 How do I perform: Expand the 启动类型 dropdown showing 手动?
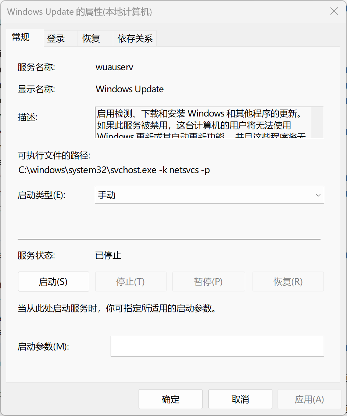click(x=209, y=195)
